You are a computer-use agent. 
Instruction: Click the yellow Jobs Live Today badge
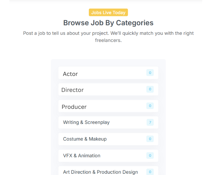[x=108, y=13]
